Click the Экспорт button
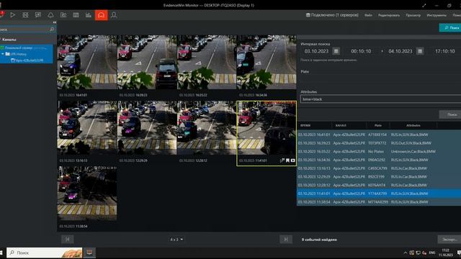461x259 pixels. [449, 240]
